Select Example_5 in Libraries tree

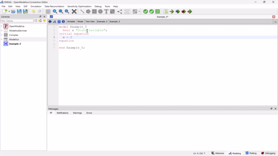pyautogui.click(x=15, y=44)
